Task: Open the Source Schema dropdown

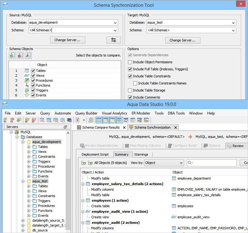Action: point(115,30)
